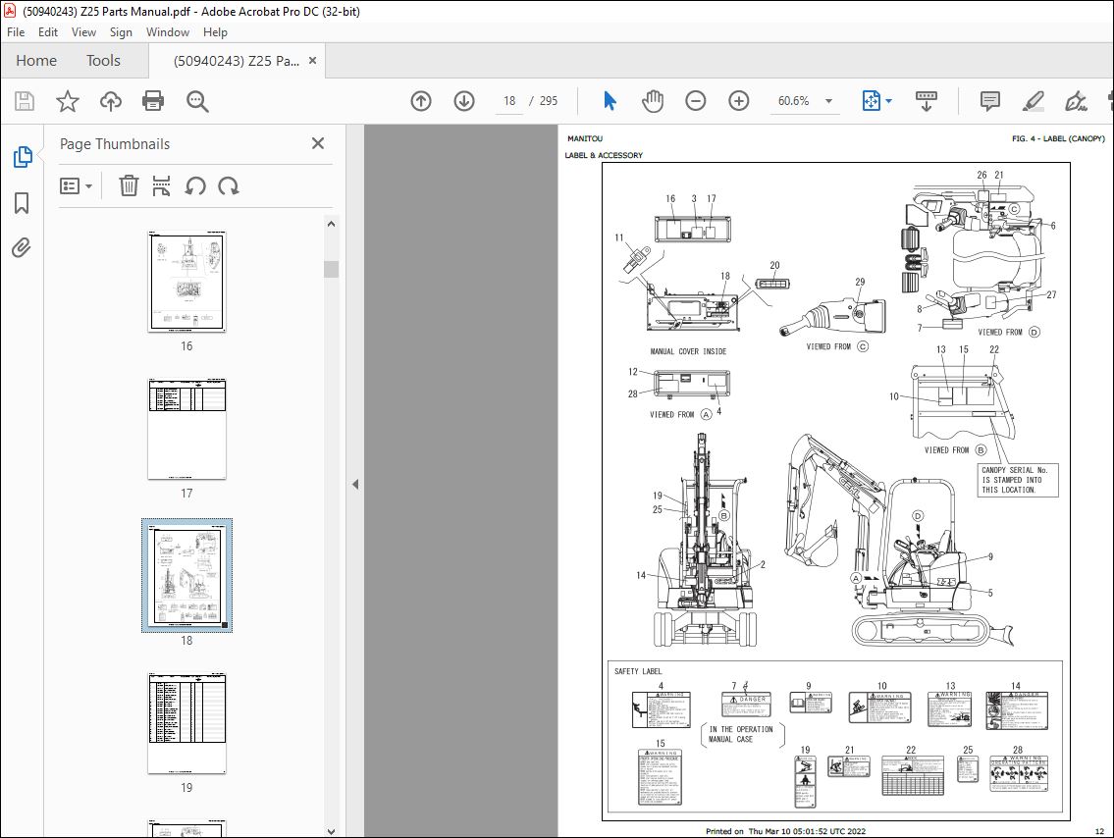Click the fit page view icon
The height and width of the screenshot is (838, 1114).
pos(871,101)
